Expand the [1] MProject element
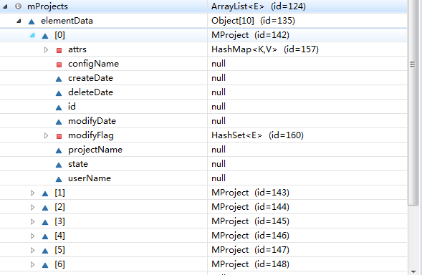 click(x=32, y=193)
